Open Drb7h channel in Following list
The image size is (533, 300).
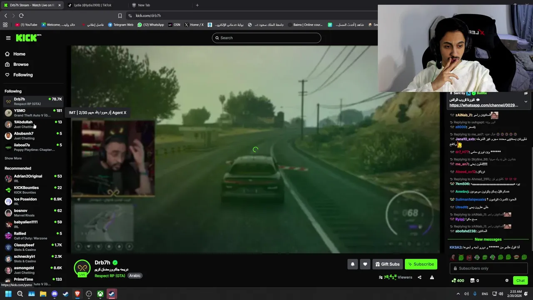(x=33, y=101)
